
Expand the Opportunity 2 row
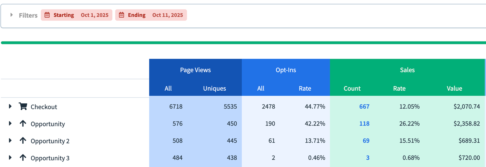(10, 140)
